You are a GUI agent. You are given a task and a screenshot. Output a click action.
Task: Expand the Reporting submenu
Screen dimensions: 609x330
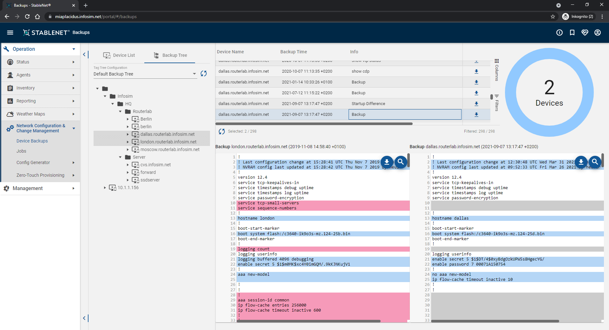[x=41, y=101]
